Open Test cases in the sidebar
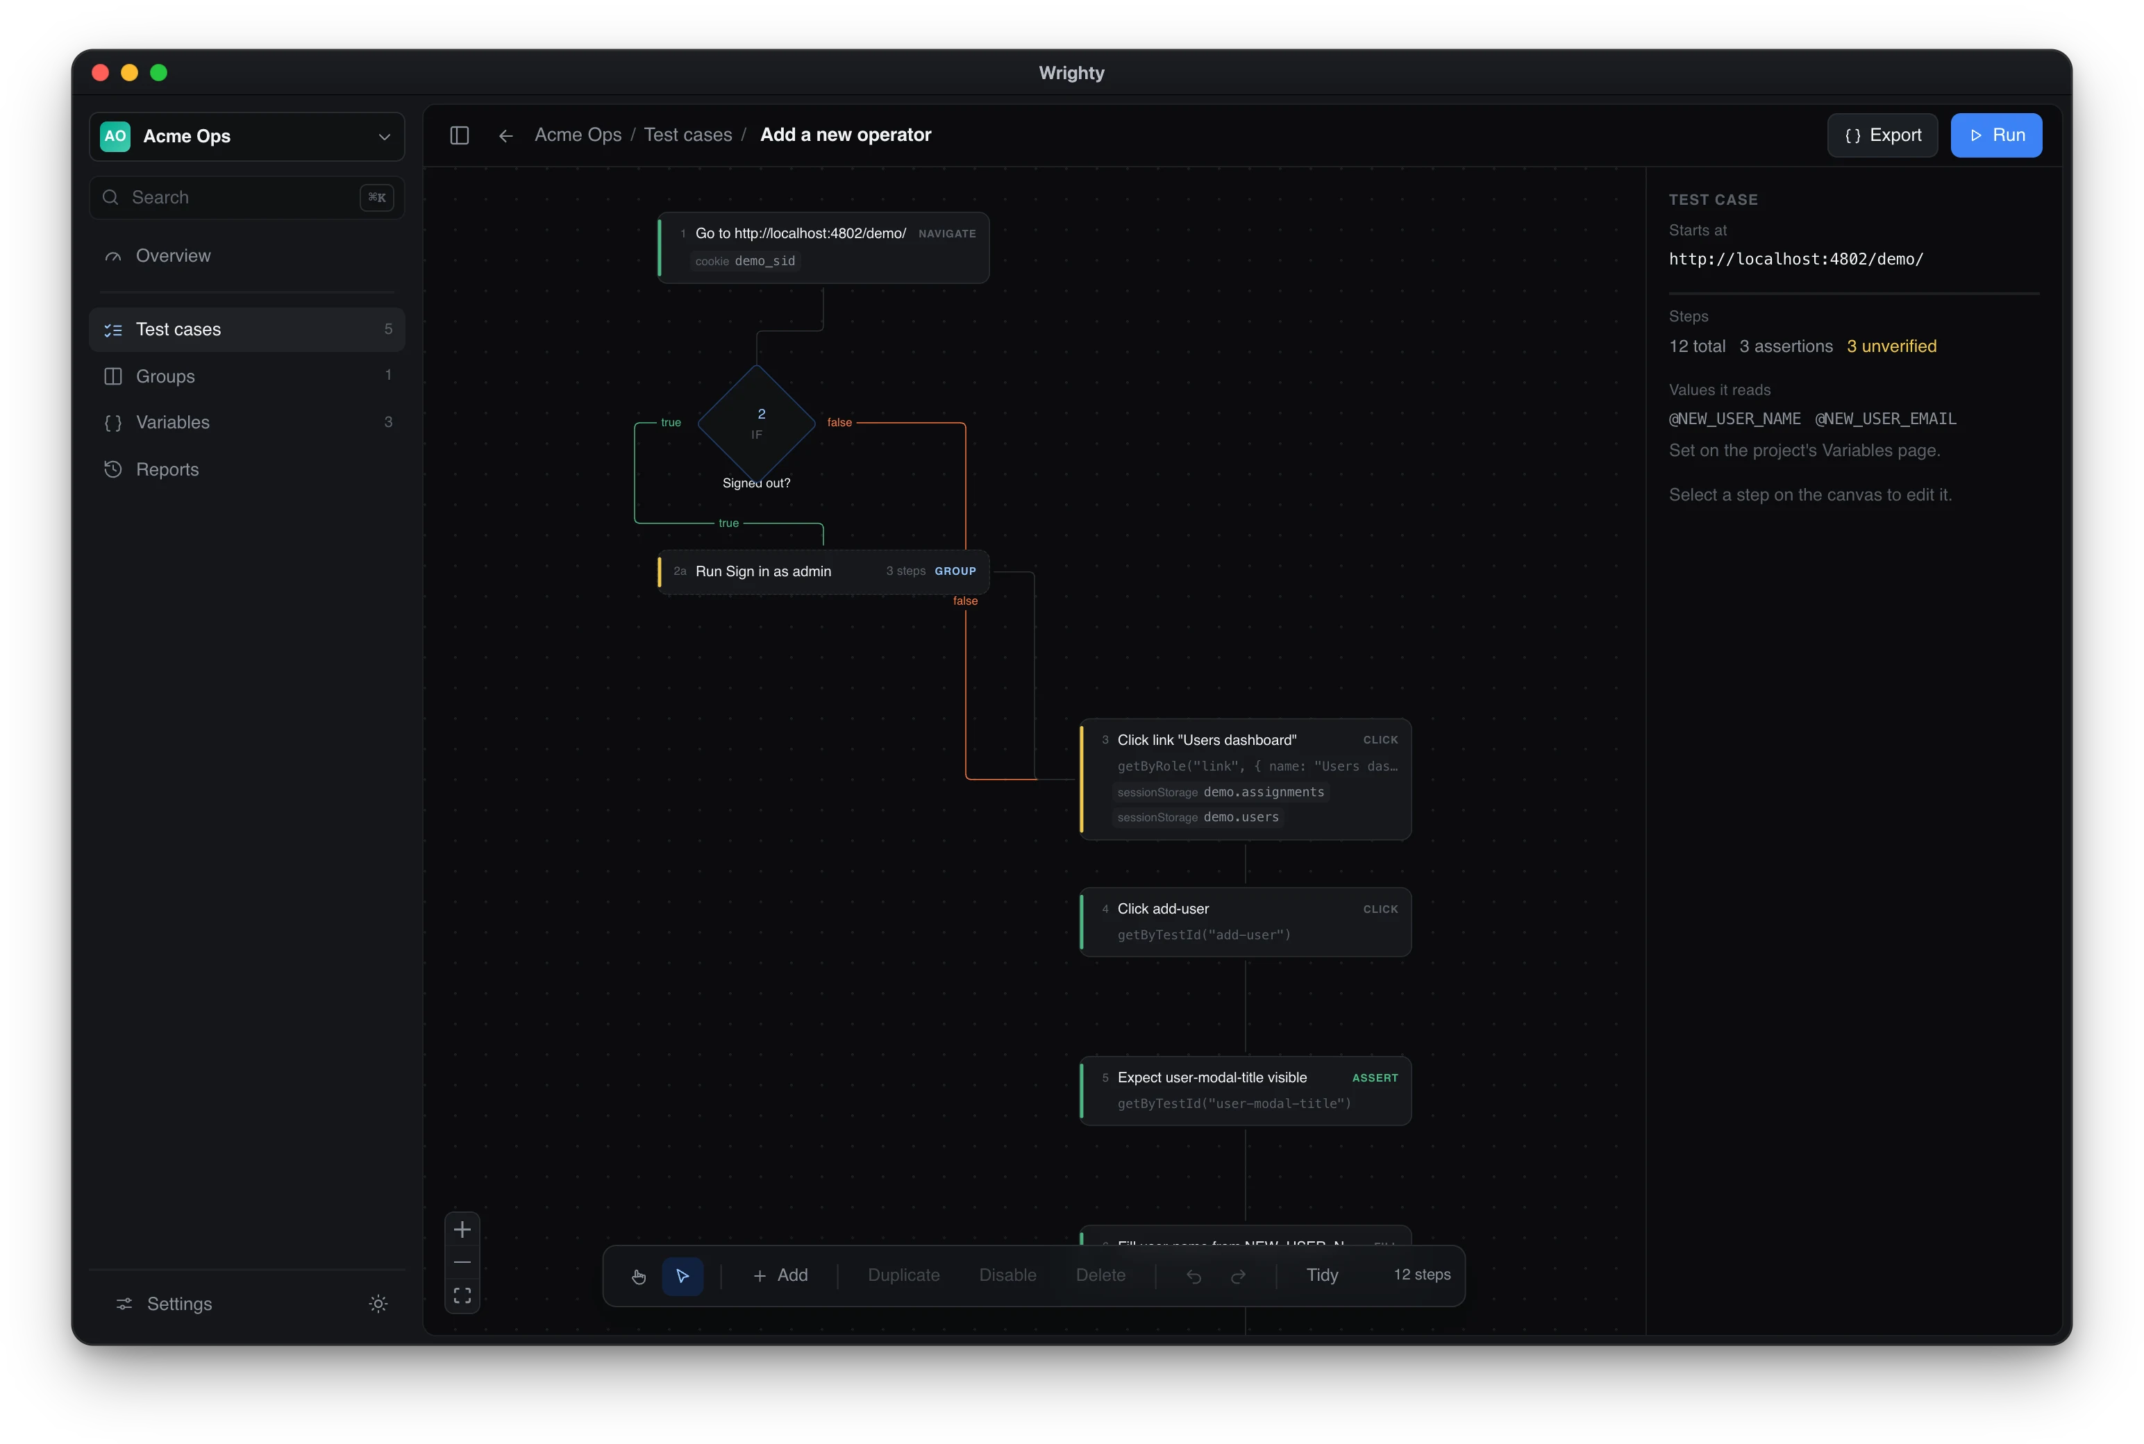Screen dimensions: 2144x1444 click(x=246, y=330)
